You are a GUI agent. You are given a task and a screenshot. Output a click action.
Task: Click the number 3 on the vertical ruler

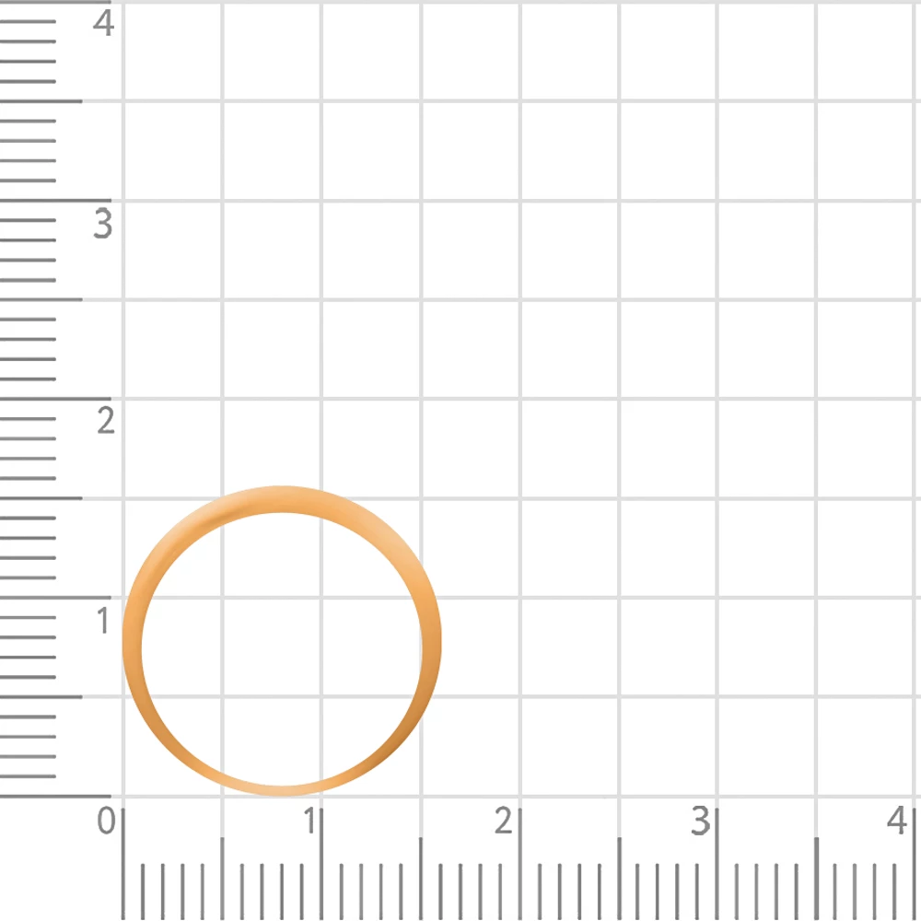coord(103,224)
